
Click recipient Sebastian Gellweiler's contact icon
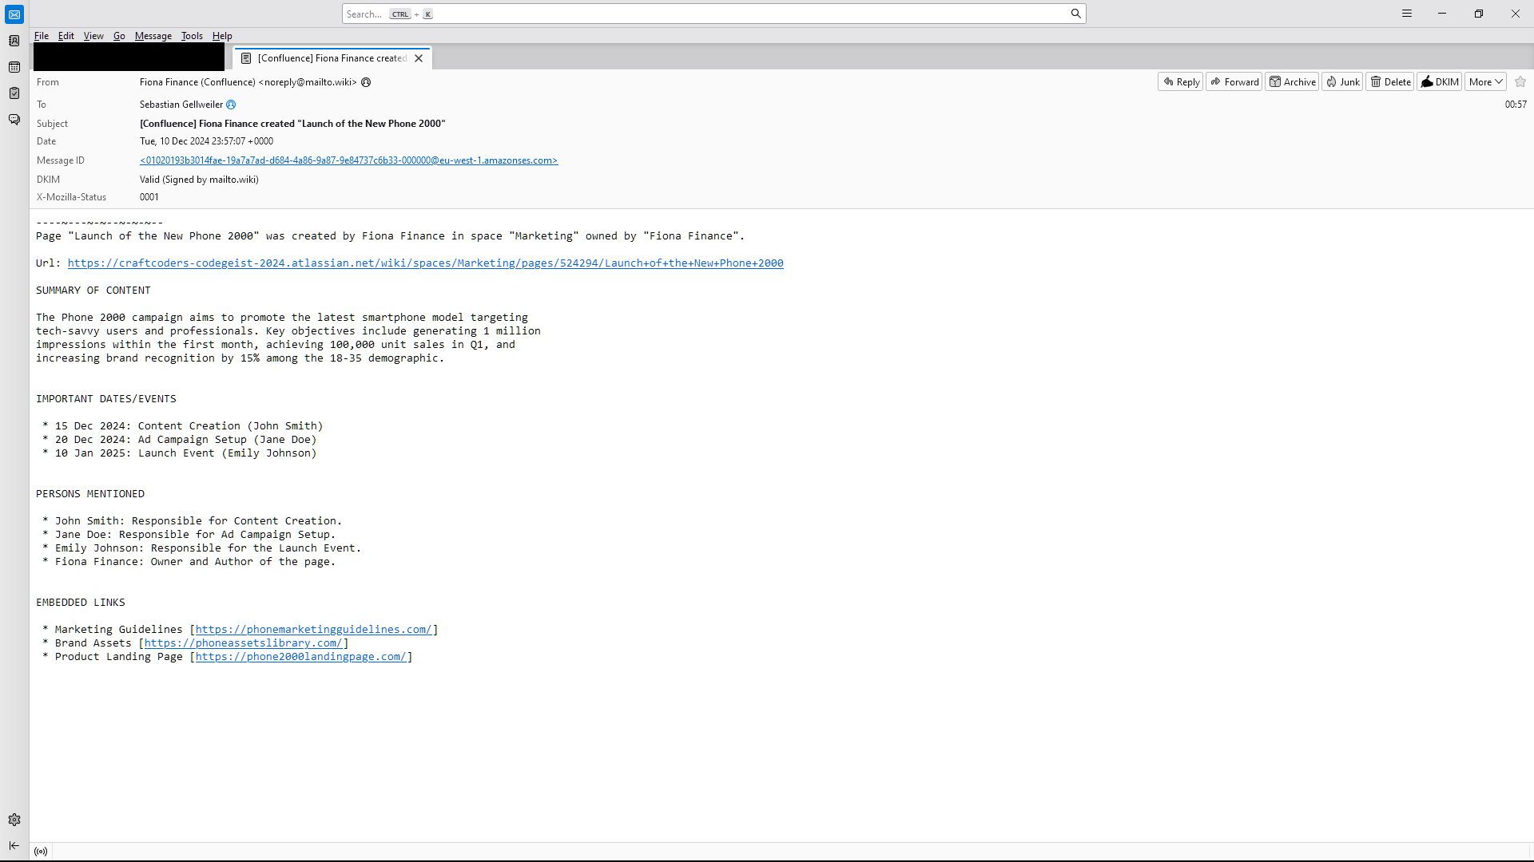point(231,105)
